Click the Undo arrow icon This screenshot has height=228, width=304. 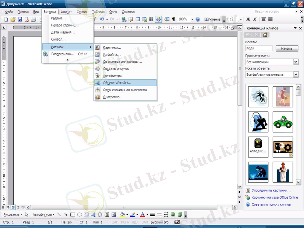(102, 19)
